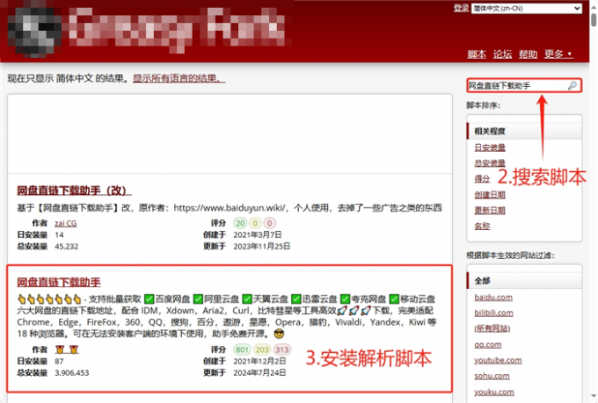Open the 脚本 menu item

tap(477, 54)
